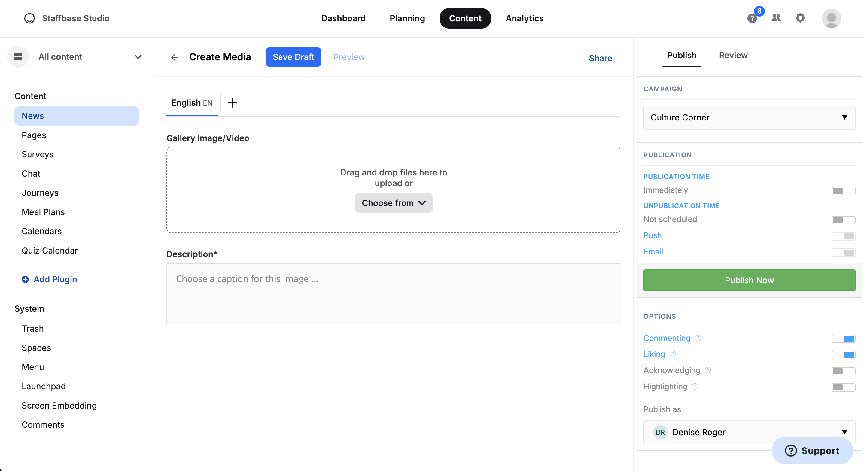Click the Liking option label
Image resolution: width=864 pixels, height=471 pixels.
[x=654, y=354]
